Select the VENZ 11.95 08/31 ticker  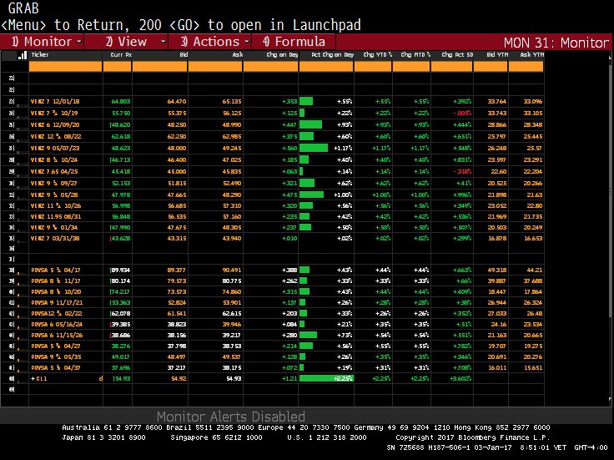coord(56,217)
